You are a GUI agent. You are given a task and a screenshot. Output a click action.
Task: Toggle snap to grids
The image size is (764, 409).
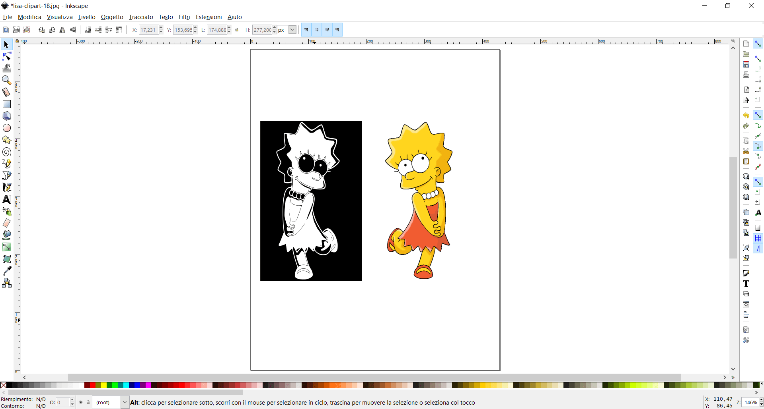(758, 238)
